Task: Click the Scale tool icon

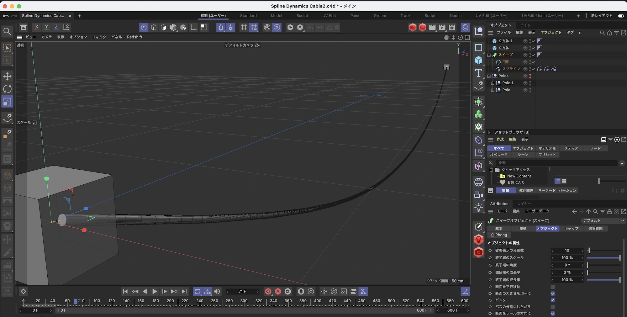Action: (x=7, y=102)
